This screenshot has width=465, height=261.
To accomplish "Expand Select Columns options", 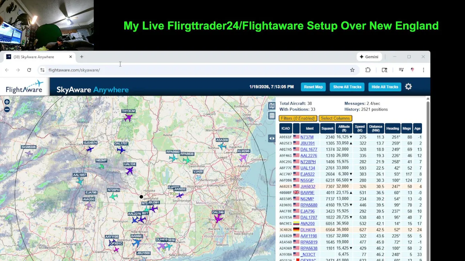I will [335, 118].
